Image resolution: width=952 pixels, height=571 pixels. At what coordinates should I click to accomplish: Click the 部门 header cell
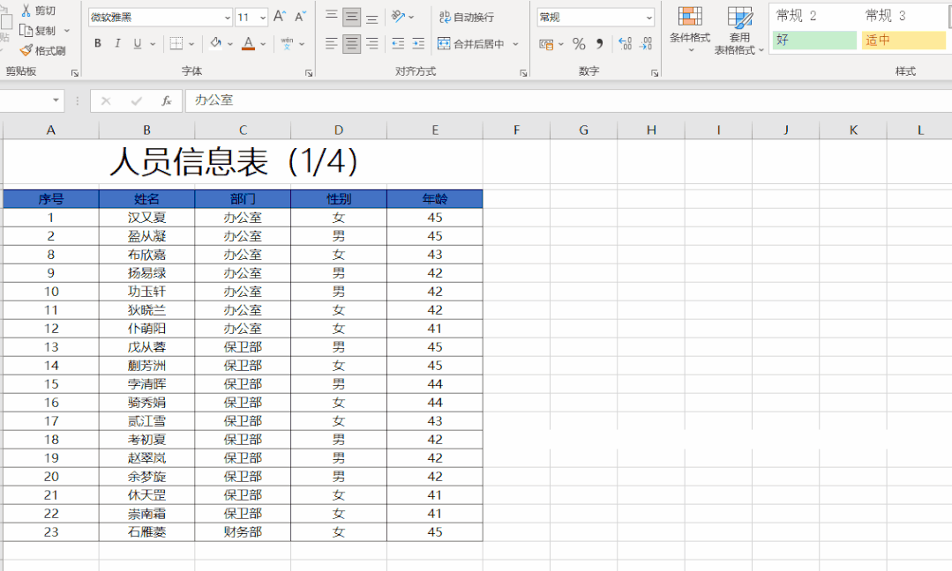pyautogui.click(x=243, y=199)
